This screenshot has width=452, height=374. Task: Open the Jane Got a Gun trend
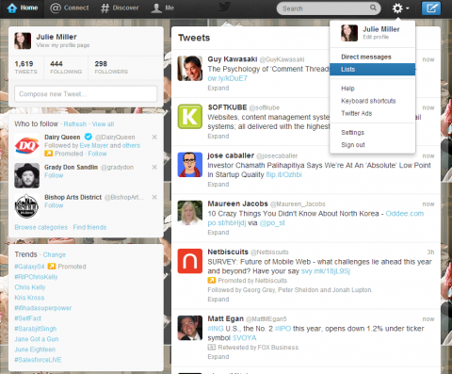coord(37,339)
